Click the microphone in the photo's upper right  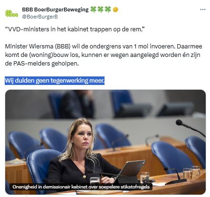(190, 128)
